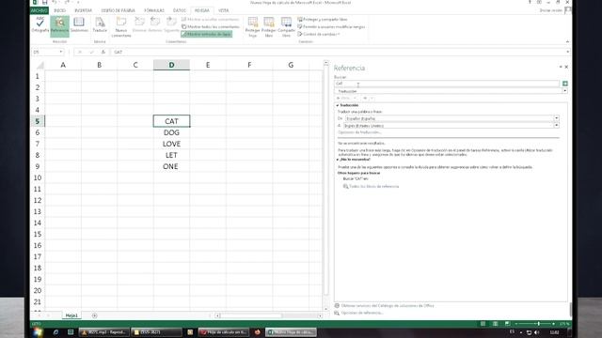Image resolution: width=602 pixels, height=338 pixels.
Task: Switch to the VISTA tab
Action: pyautogui.click(x=224, y=10)
